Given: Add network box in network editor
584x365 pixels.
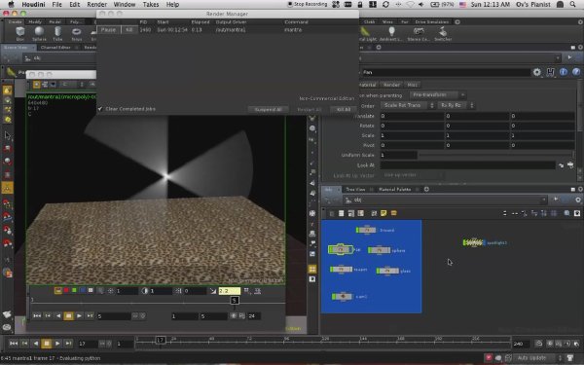Looking at the screenshot, I should pos(393,213).
